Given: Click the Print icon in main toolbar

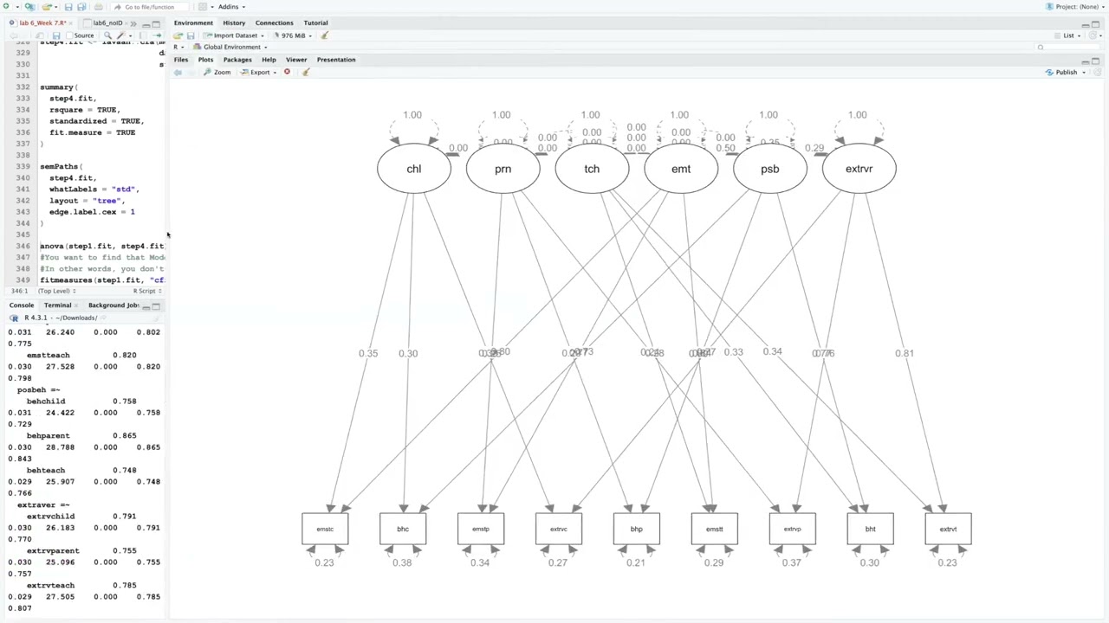Looking at the screenshot, I should tap(99, 7).
